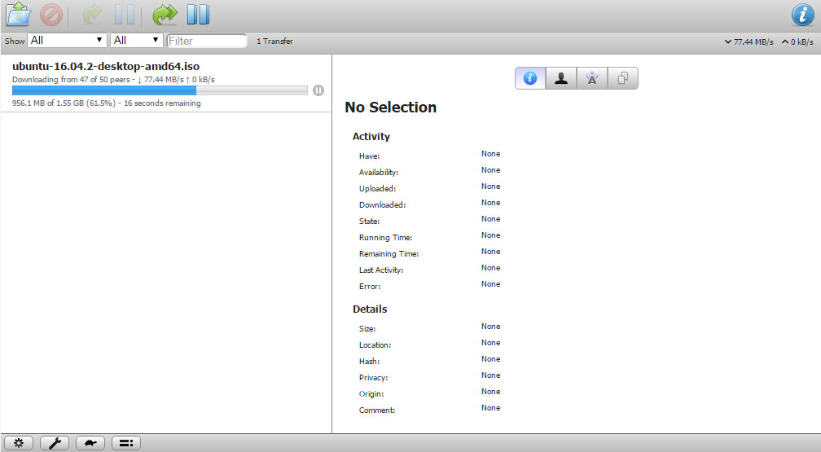Click the Last Activity: label
Viewport: 821px width, 452px height.
pyautogui.click(x=381, y=270)
